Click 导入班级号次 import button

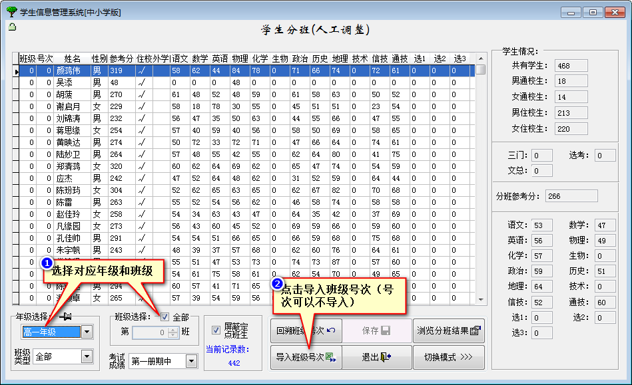306,357
